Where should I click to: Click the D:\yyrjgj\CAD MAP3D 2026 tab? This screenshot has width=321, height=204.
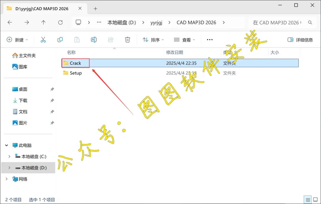coord(42,9)
